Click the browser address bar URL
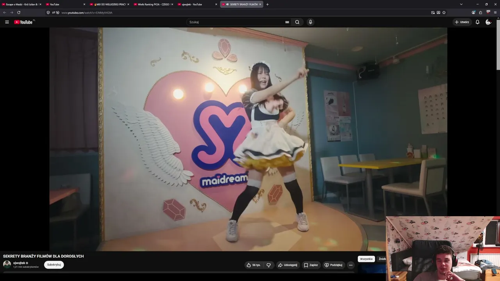This screenshot has height=281, width=500. point(87,12)
